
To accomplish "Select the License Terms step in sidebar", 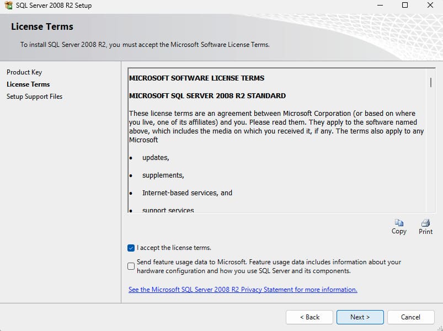I will point(28,84).
